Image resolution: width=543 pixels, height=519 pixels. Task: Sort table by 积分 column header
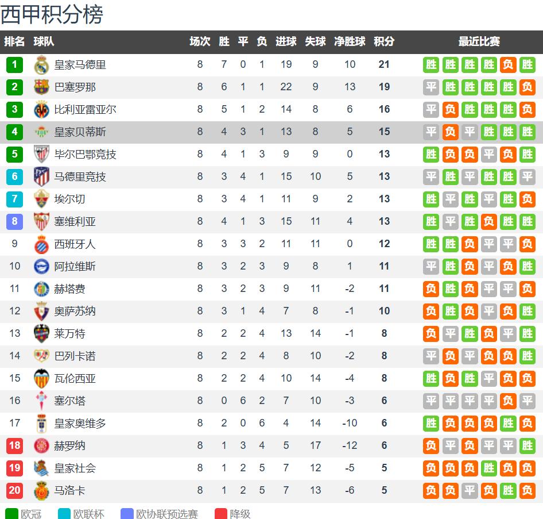[x=384, y=42]
